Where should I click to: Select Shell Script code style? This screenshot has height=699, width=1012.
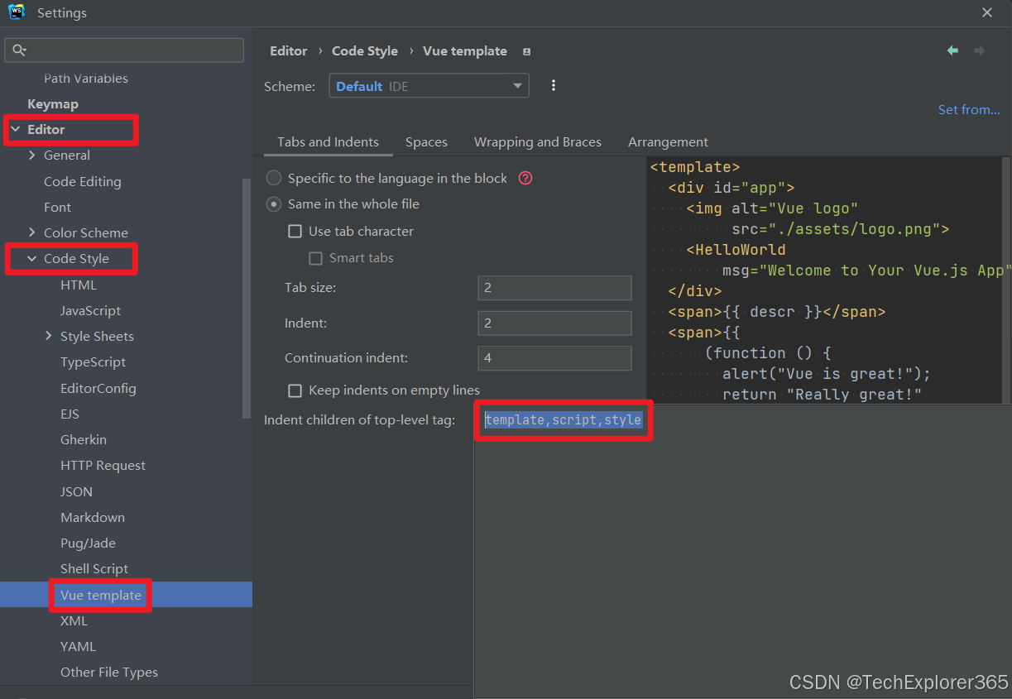[94, 569]
